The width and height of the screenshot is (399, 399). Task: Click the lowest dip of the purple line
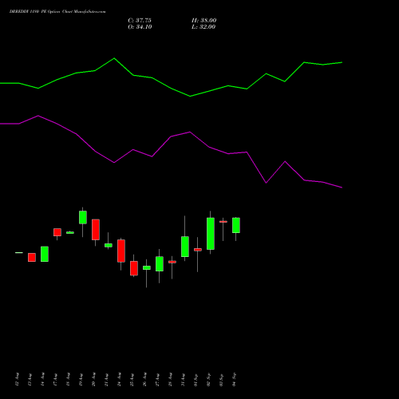click(342, 188)
